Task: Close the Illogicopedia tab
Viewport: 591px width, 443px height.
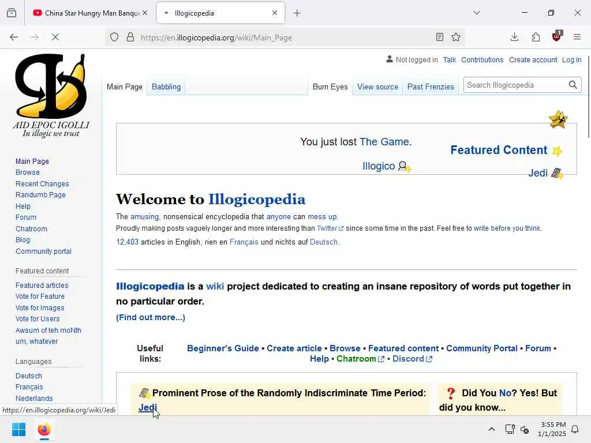Action: click(275, 13)
